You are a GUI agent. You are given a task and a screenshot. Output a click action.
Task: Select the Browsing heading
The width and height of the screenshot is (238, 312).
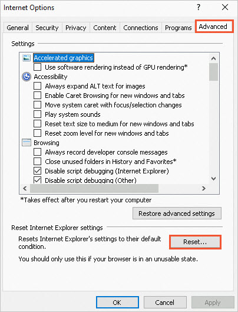click(x=47, y=143)
